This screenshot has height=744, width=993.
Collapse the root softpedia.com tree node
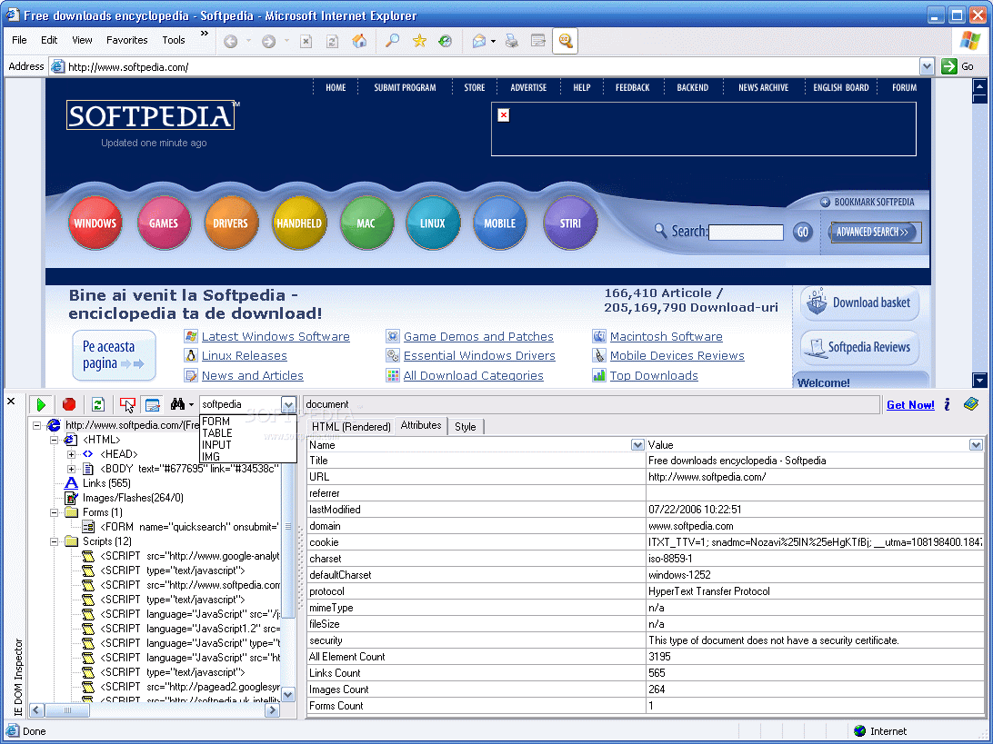36,425
